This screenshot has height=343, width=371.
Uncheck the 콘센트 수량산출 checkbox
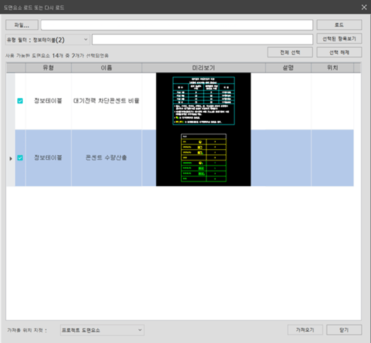point(20,158)
